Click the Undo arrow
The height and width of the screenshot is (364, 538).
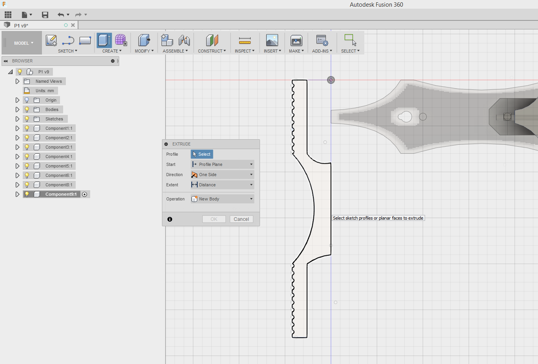click(x=61, y=15)
